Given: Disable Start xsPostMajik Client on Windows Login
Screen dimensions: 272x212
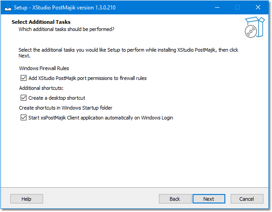Looking at the screenshot, I should pyautogui.click(x=23, y=118).
